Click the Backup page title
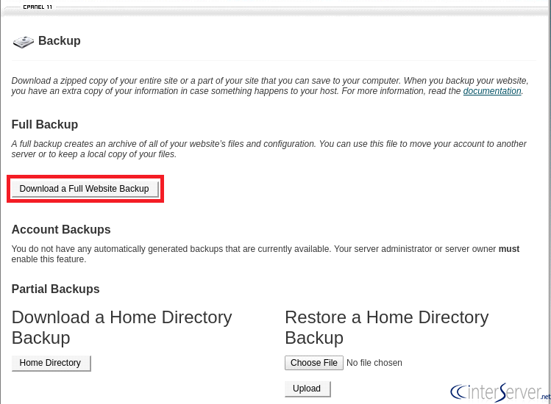 click(60, 41)
